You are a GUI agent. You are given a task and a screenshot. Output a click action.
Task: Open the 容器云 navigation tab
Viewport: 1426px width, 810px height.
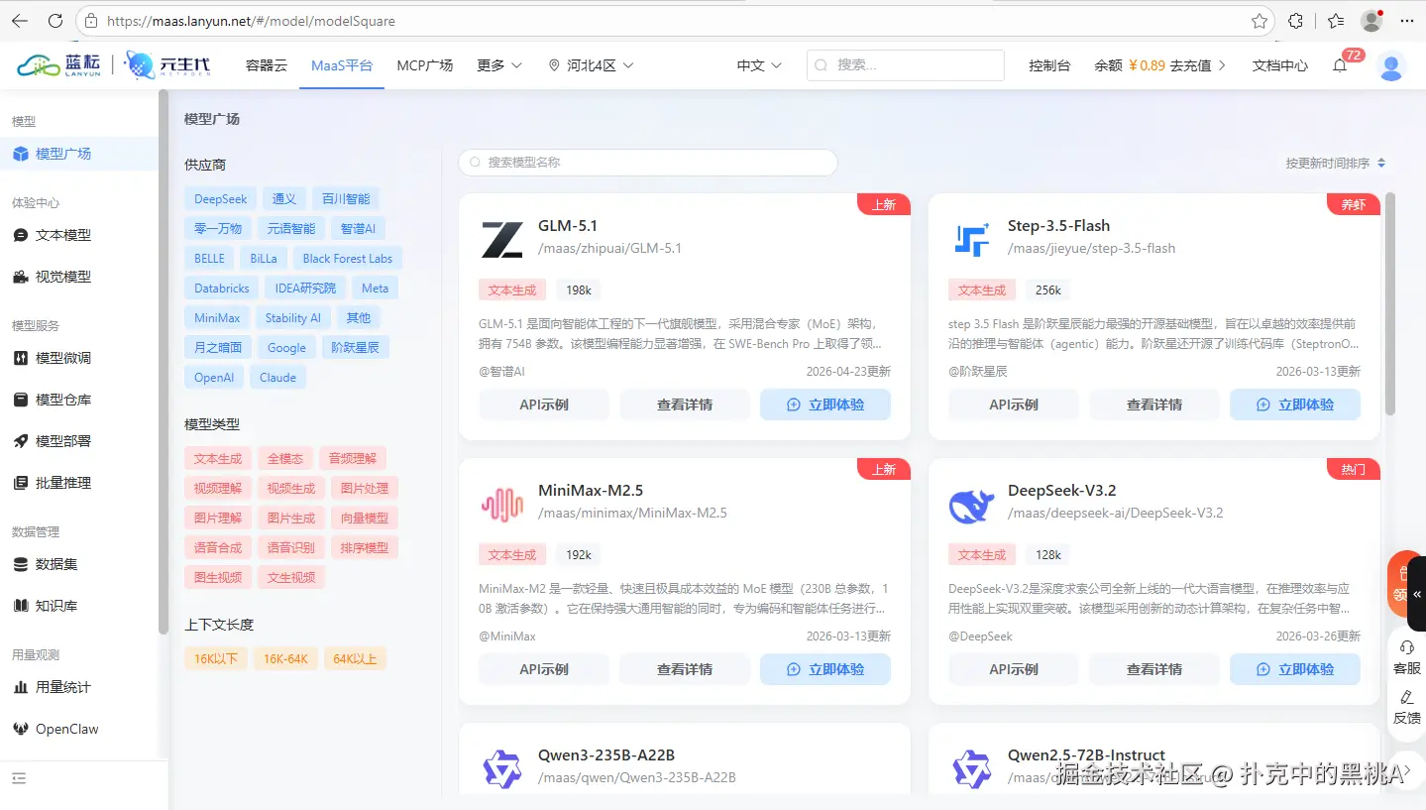(267, 65)
